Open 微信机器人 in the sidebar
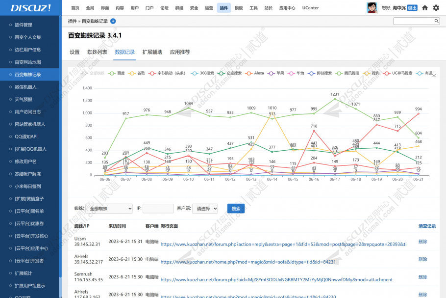446x298 pixels. point(25,87)
